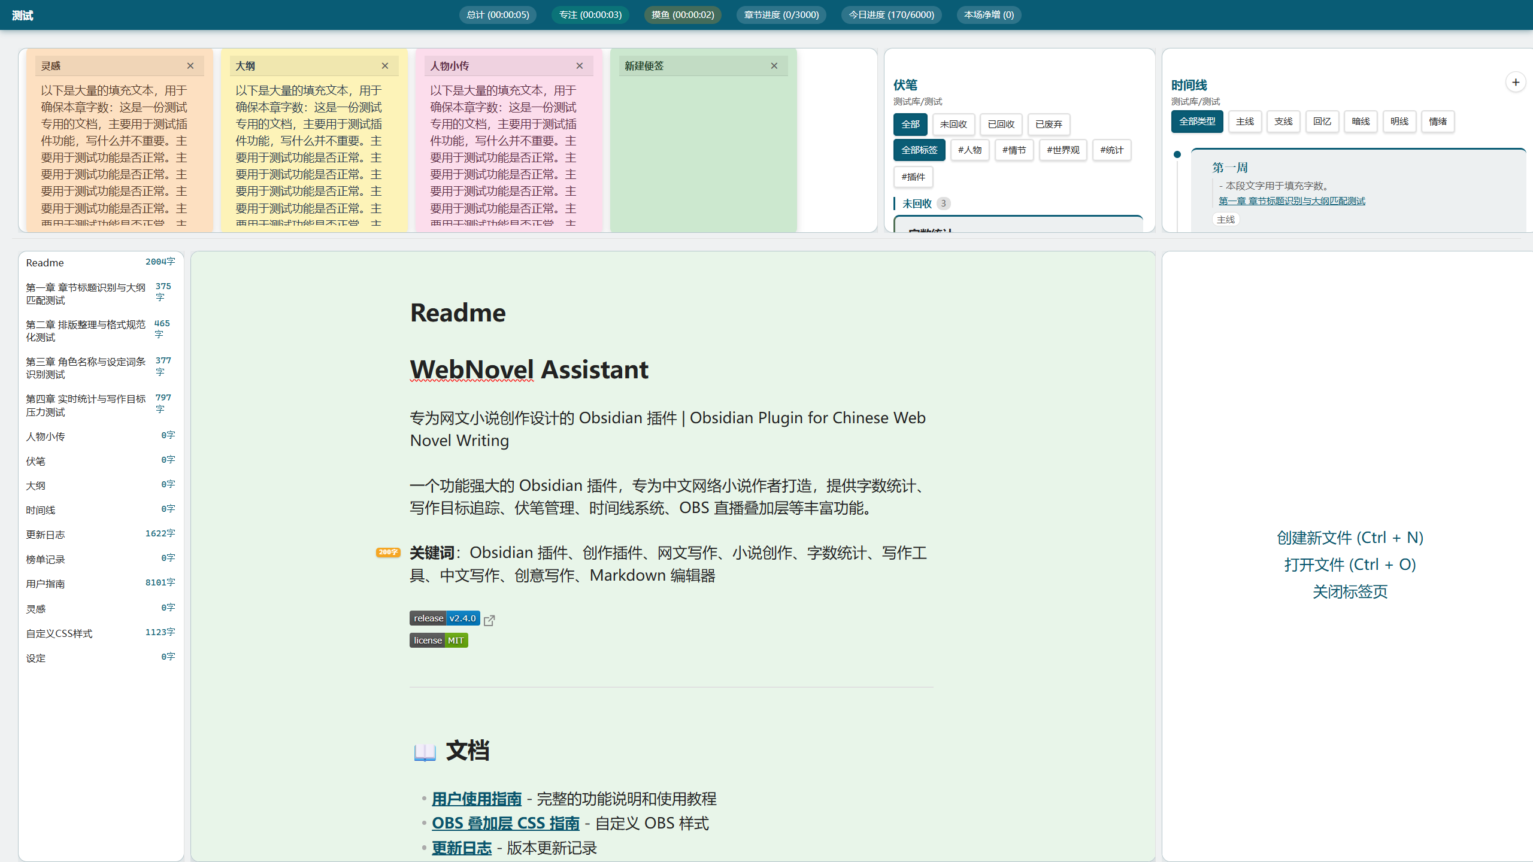Open chapter 第三章 角色名称与设定词条识别测试

coord(101,368)
